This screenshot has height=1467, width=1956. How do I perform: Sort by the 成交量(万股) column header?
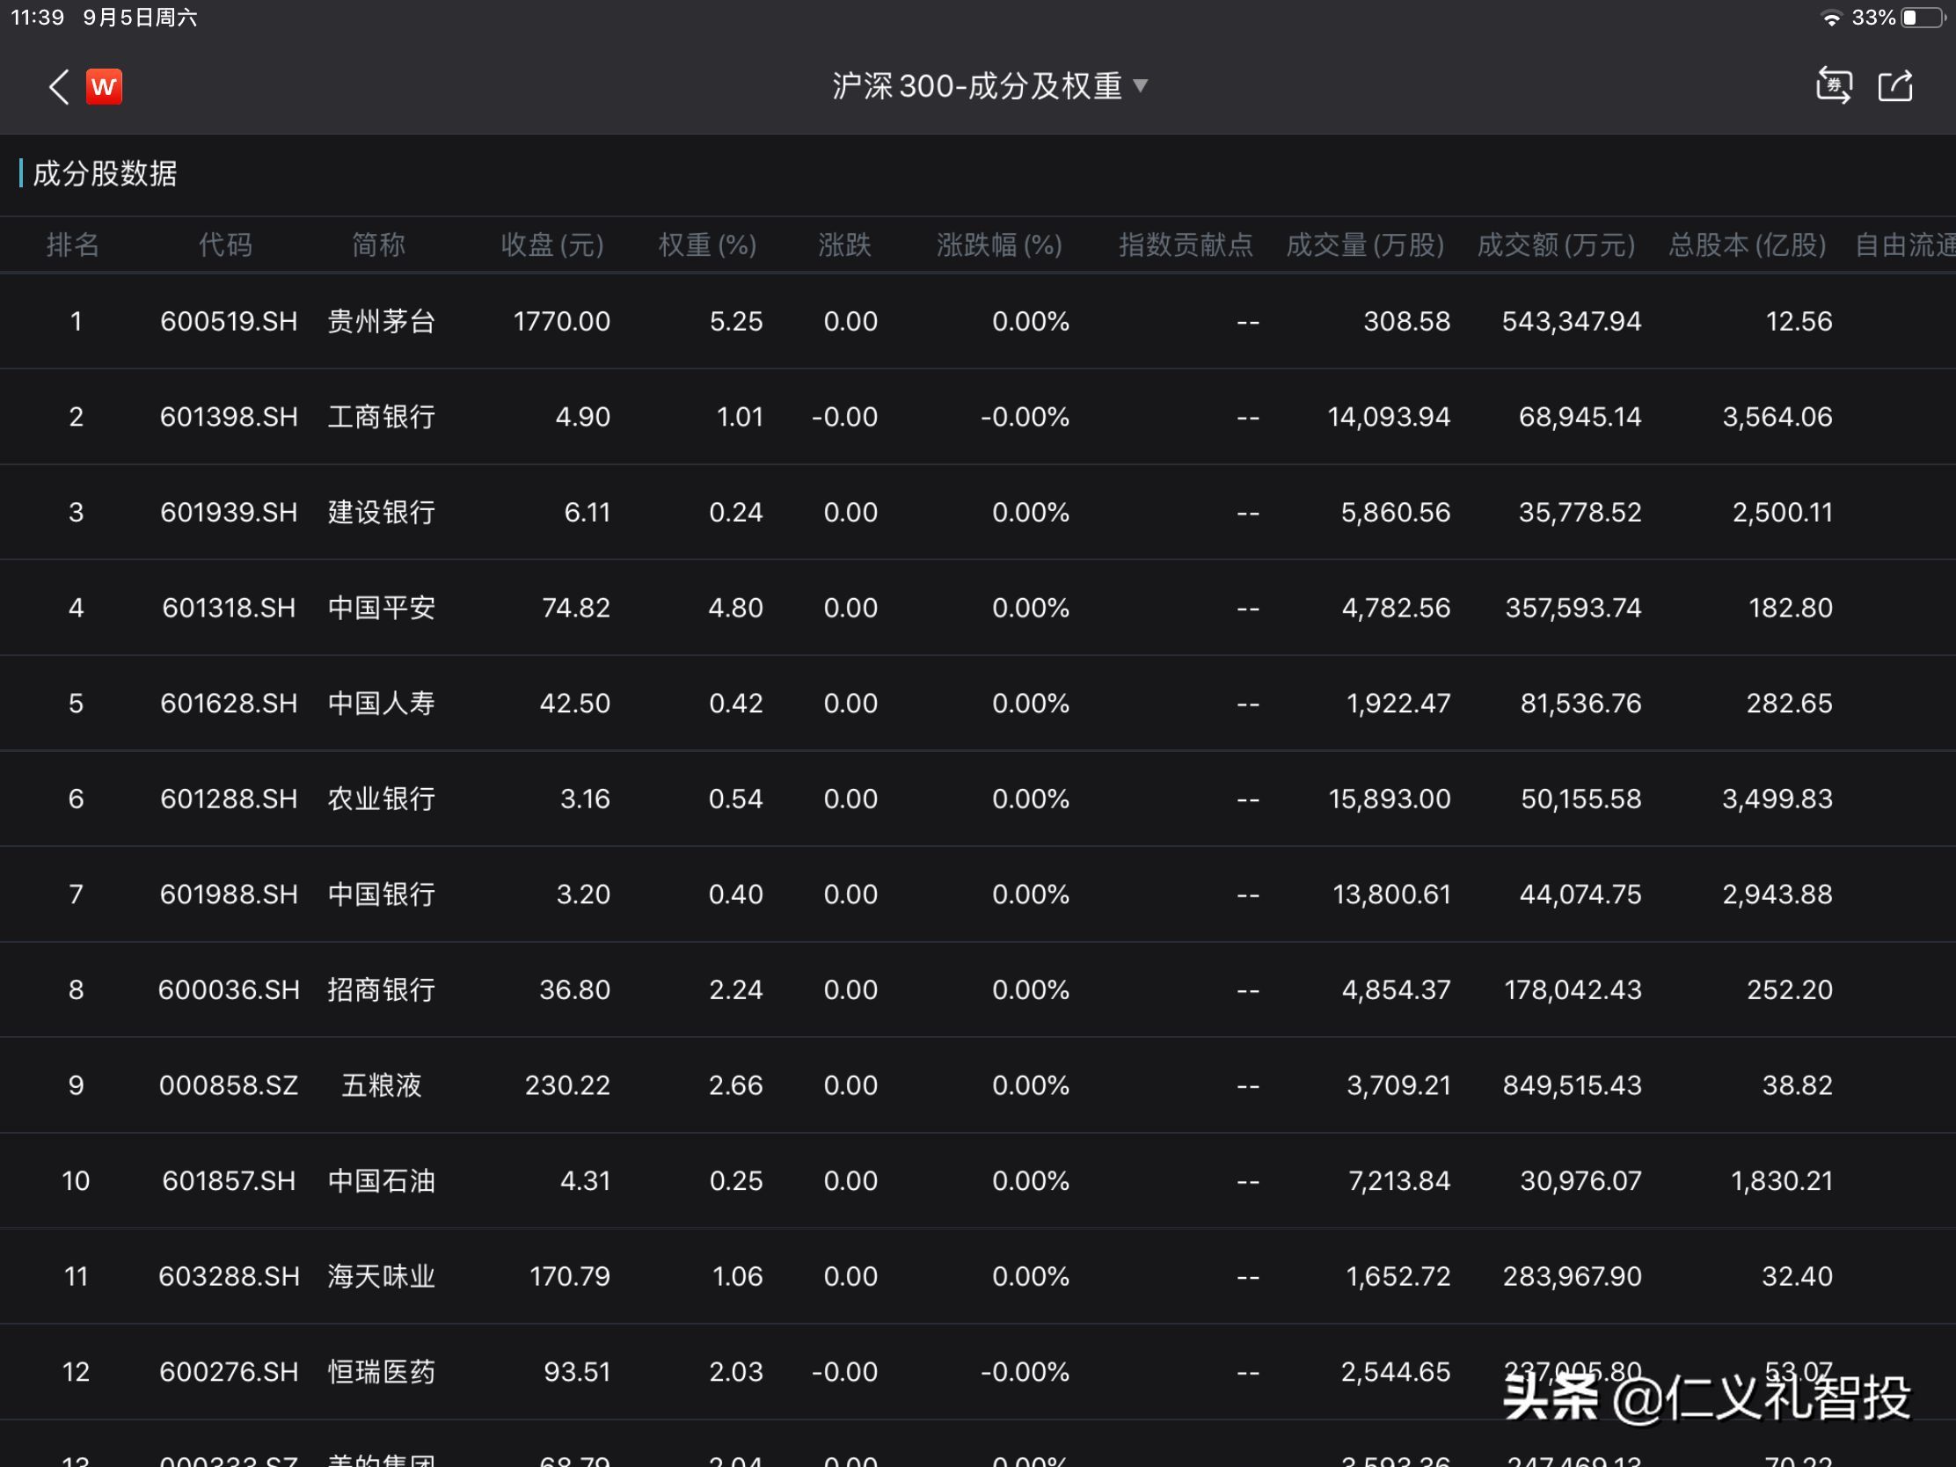click(1365, 246)
